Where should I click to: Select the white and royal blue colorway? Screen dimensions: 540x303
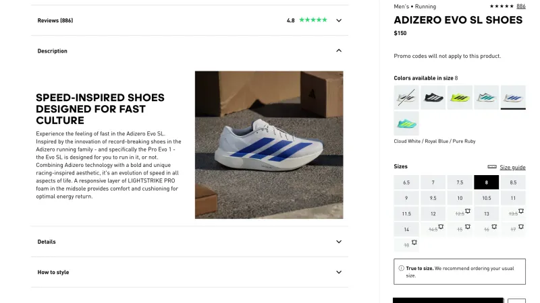click(x=513, y=98)
